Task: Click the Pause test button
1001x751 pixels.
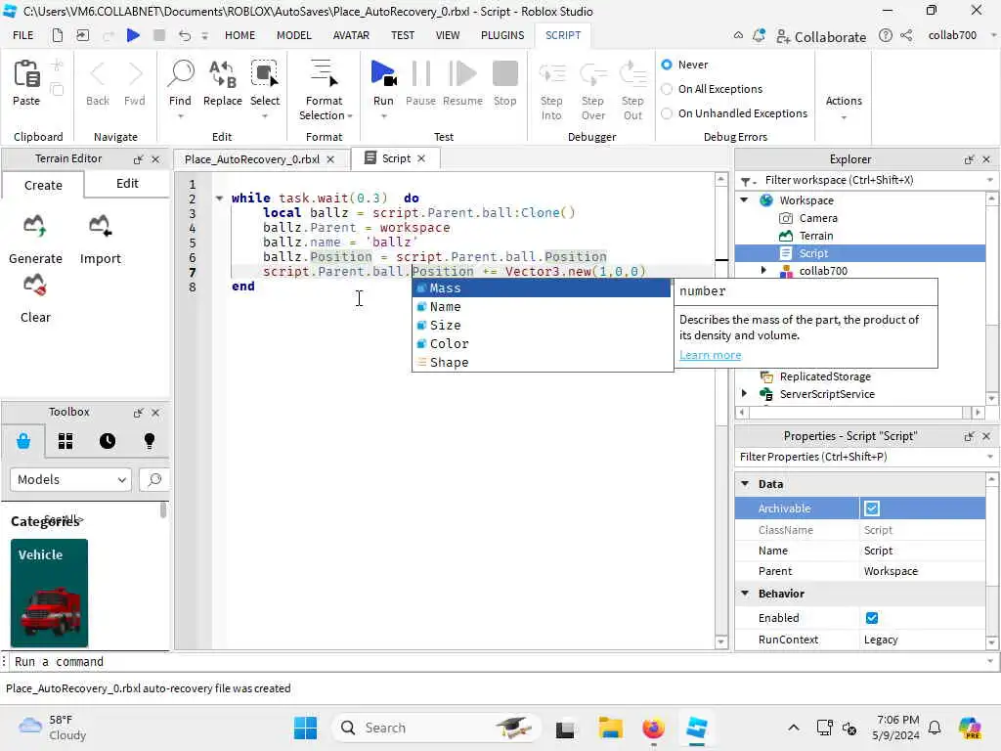Action: pos(420,74)
